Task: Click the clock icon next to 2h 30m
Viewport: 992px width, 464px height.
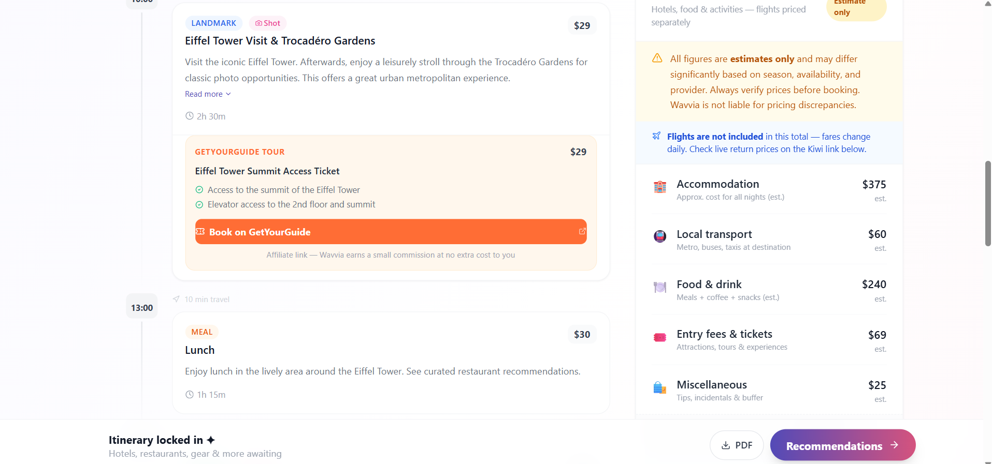Action: (190, 116)
